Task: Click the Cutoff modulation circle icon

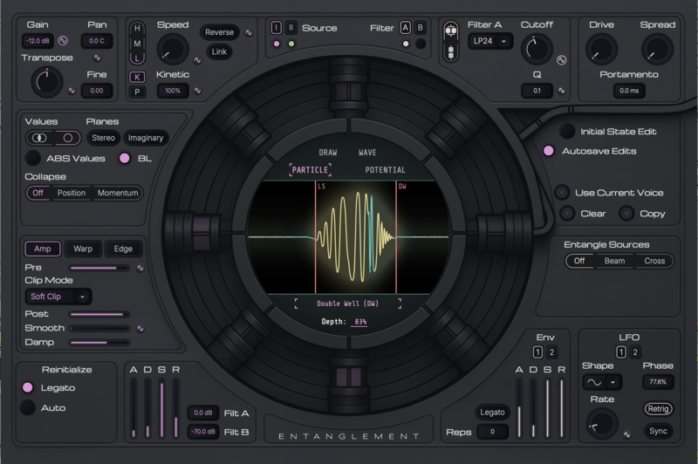Action: coord(562,60)
